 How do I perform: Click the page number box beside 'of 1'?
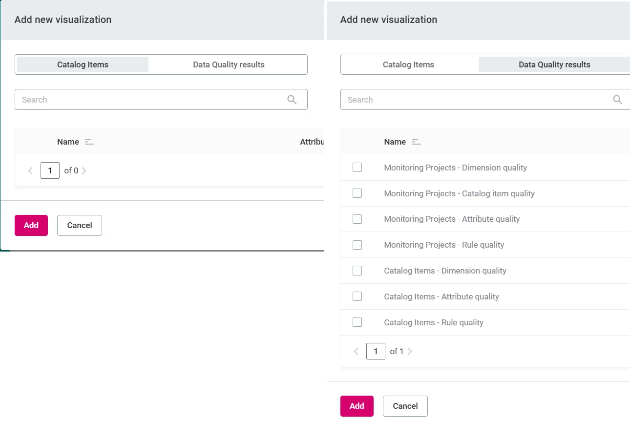[x=376, y=351]
